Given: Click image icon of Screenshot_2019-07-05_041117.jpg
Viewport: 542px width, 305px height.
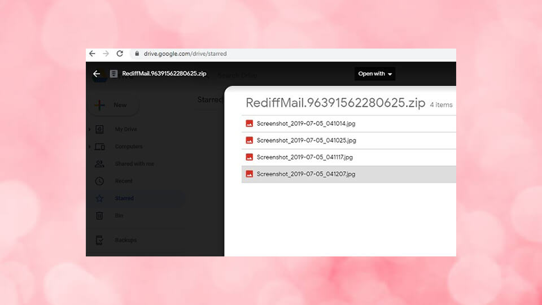Looking at the screenshot, I should (x=249, y=157).
